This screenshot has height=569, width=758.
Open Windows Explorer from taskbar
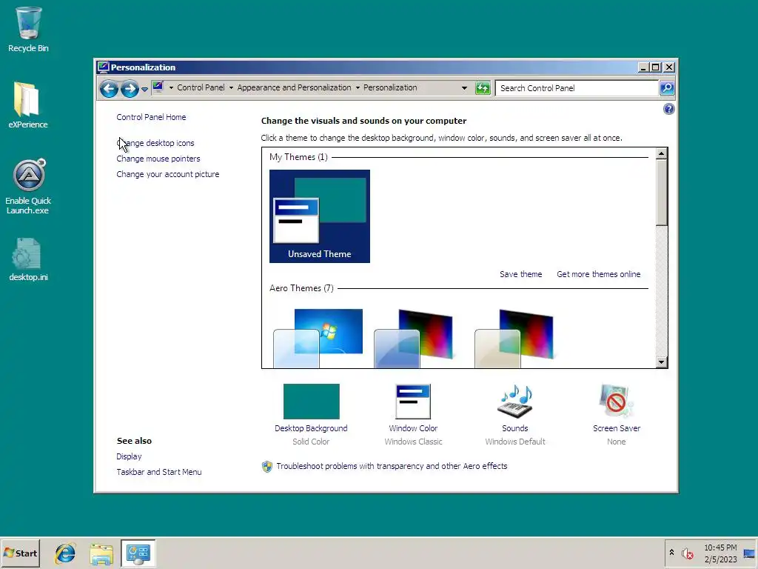pyautogui.click(x=101, y=553)
